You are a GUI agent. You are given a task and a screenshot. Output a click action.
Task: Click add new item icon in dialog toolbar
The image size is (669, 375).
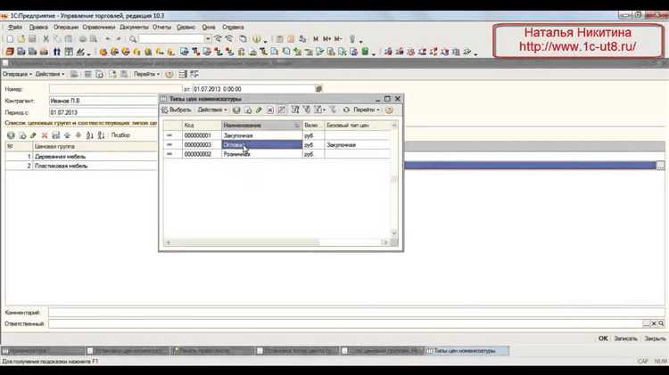[x=236, y=110]
